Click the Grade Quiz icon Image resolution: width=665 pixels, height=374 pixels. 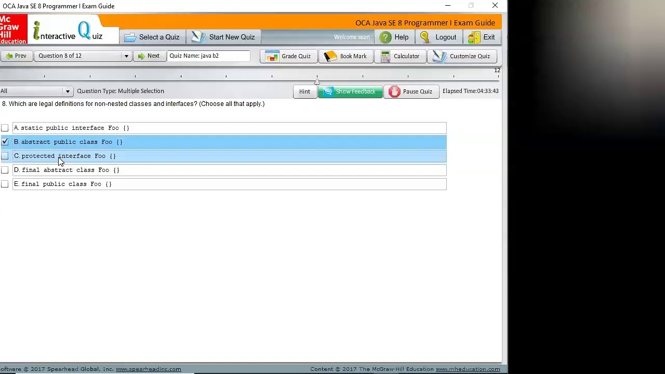[272, 56]
